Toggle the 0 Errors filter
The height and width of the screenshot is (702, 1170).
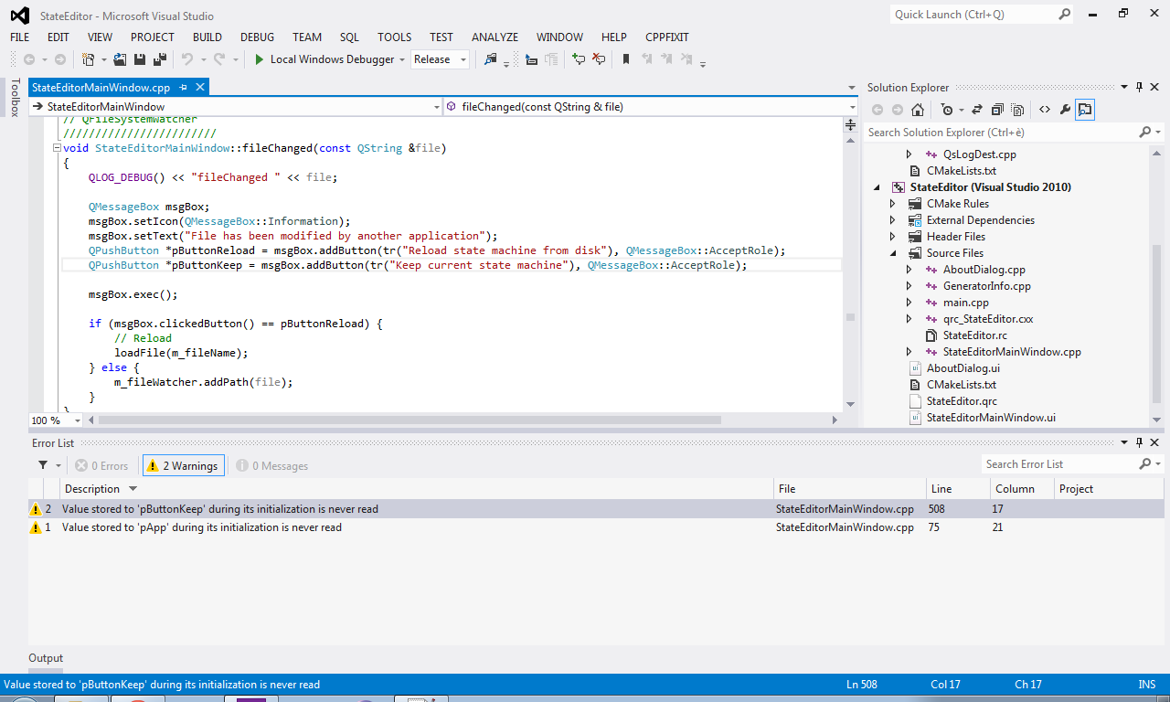[x=101, y=465]
